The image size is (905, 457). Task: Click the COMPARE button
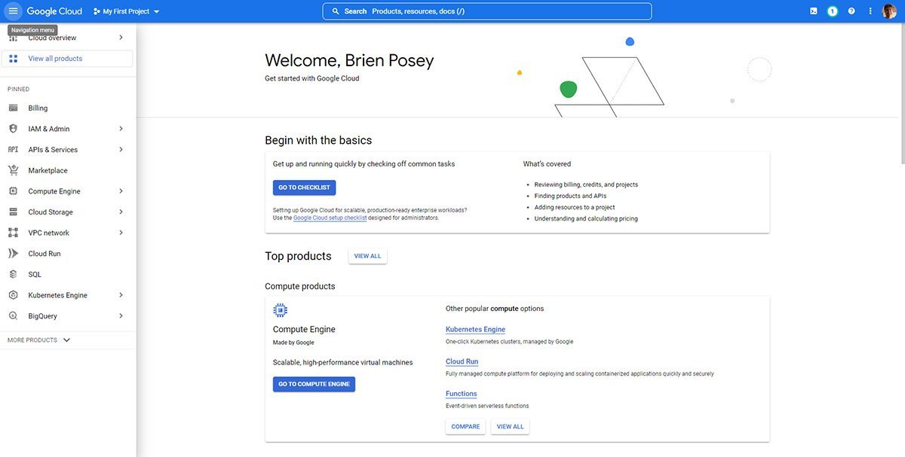click(465, 427)
